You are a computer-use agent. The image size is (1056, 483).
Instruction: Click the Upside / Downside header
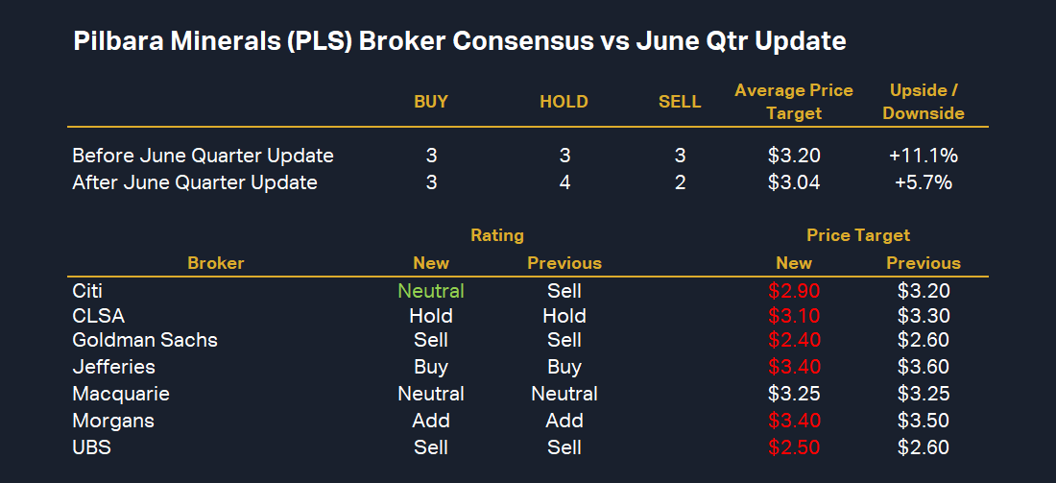click(924, 102)
